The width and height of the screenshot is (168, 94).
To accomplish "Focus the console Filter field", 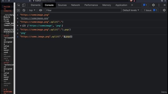I will (x=83, y=10).
